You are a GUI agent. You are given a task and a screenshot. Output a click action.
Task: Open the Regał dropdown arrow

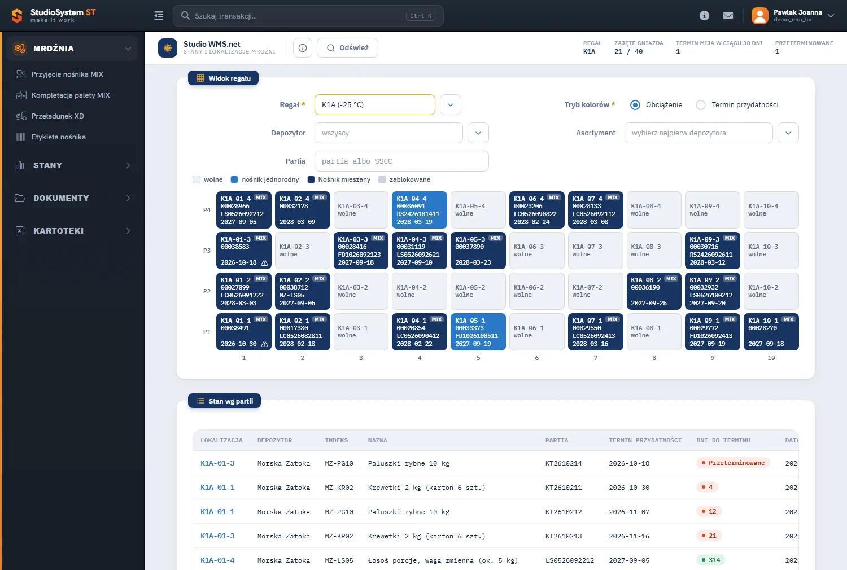click(451, 105)
